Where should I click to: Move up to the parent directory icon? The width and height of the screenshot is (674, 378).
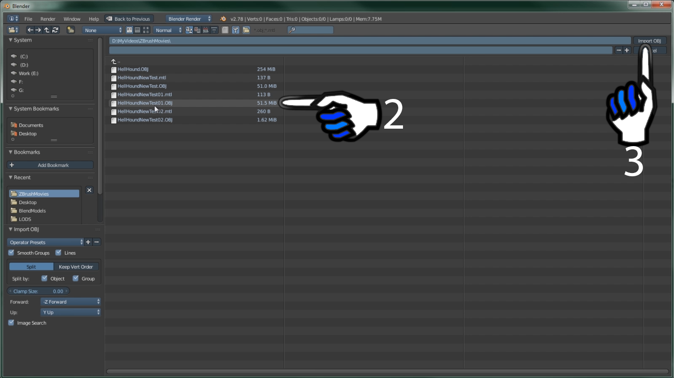[47, 30]
